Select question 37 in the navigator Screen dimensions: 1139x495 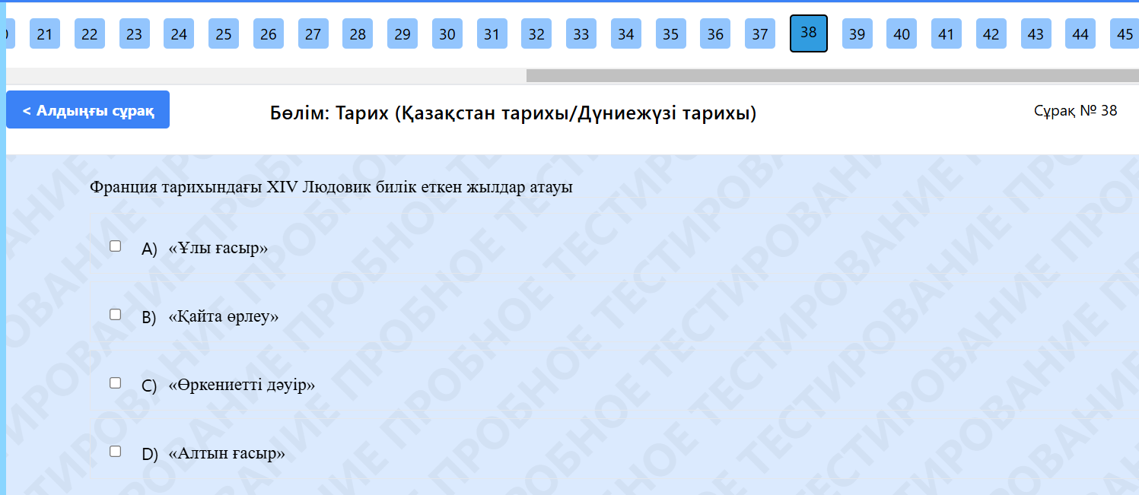(x=760, y=34)
